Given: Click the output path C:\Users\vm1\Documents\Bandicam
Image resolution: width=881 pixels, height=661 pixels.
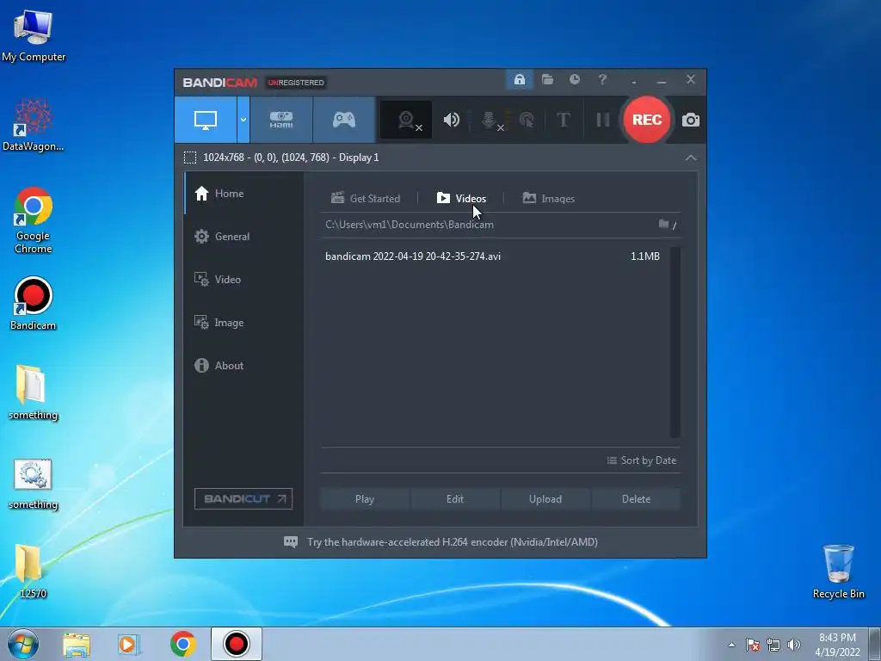Looking at the screenshot, I should [409, 225].
